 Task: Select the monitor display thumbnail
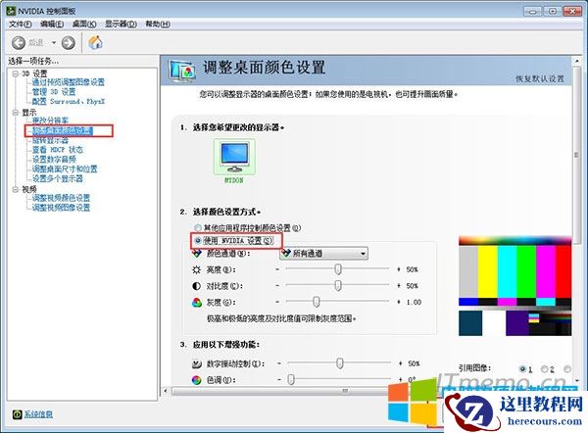[234, 157]
